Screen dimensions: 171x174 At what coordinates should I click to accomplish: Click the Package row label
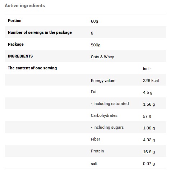point(16,44)
